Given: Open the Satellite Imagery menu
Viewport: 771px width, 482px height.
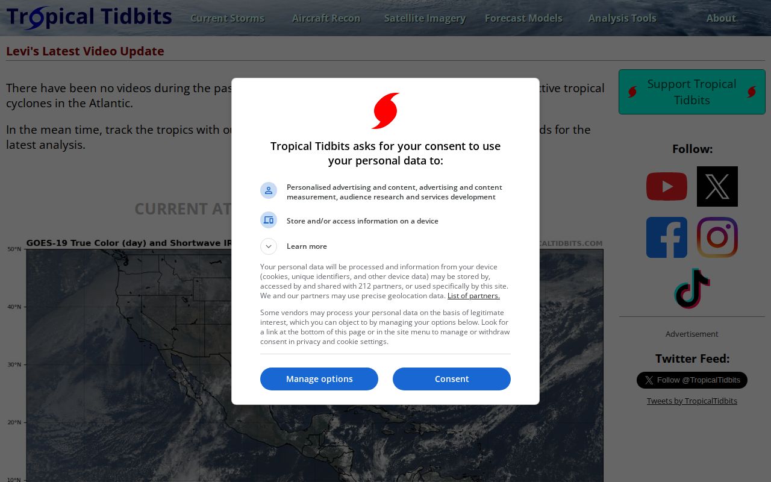Looking at the screenshot, I should tap(425, 18).
